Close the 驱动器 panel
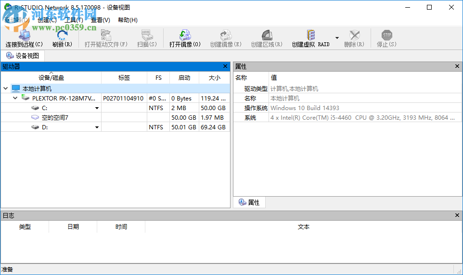Image resolution: width=463 pixels, height=275 pixels. 225,66
